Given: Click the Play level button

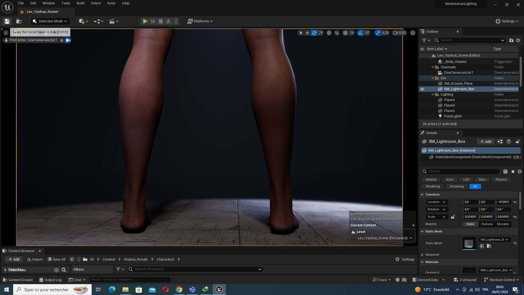Looking at the screenshot, I should (x=145, y=21).
